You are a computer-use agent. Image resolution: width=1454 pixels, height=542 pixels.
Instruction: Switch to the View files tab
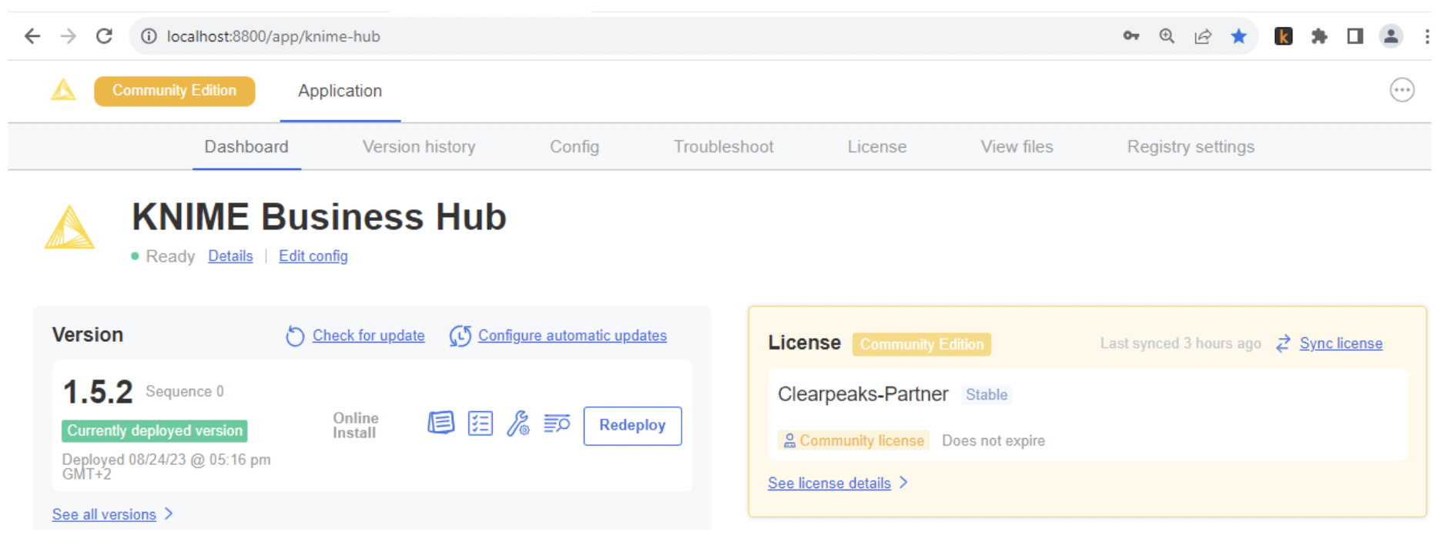click(1017, 146)
